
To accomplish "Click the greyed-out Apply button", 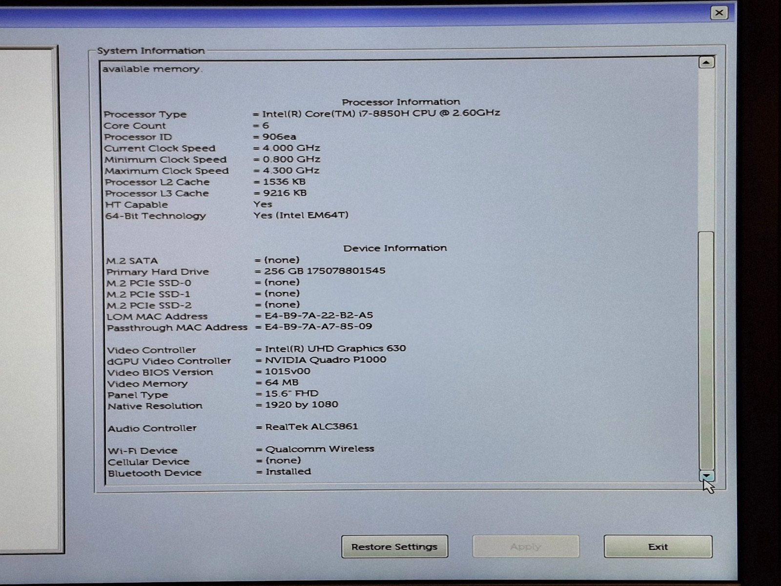I will coord(526,546).
